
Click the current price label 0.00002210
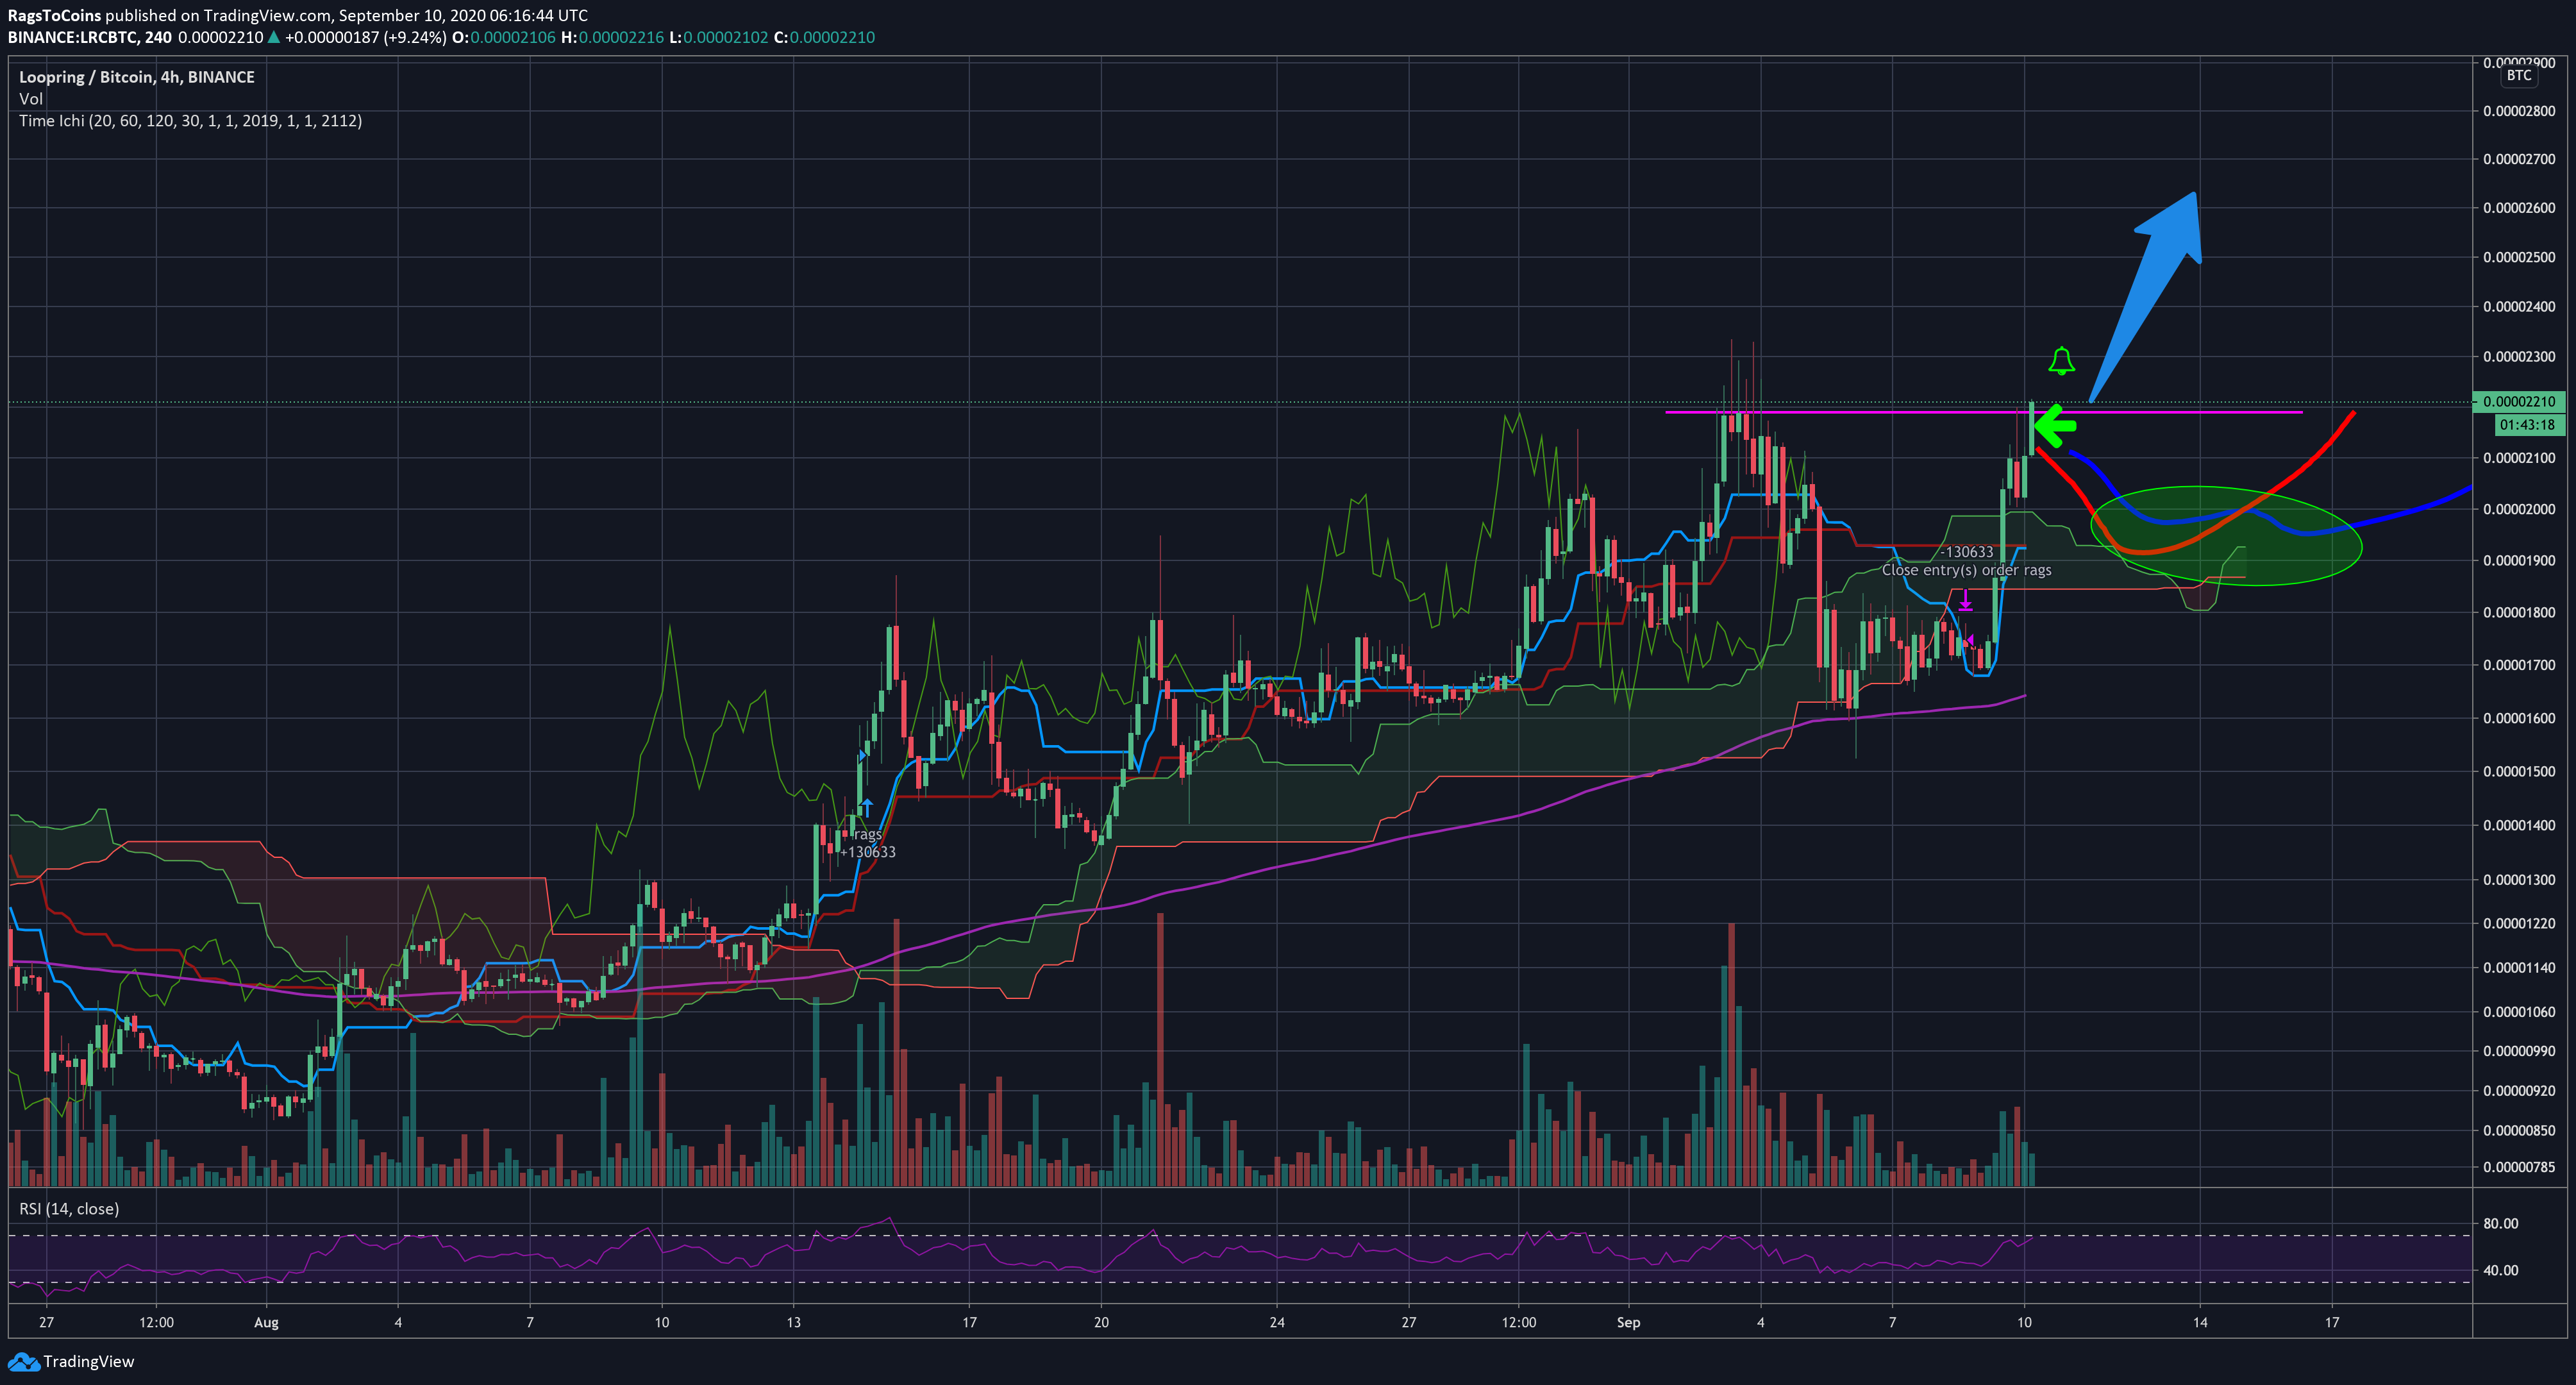(2519, 402)
